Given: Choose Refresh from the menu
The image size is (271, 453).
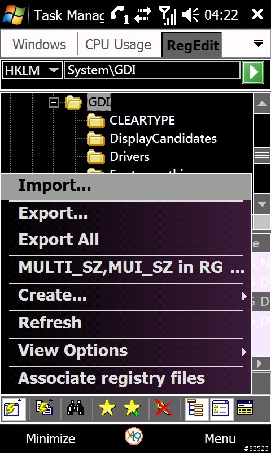Looking at the screenshot, I should pos(126,323).
